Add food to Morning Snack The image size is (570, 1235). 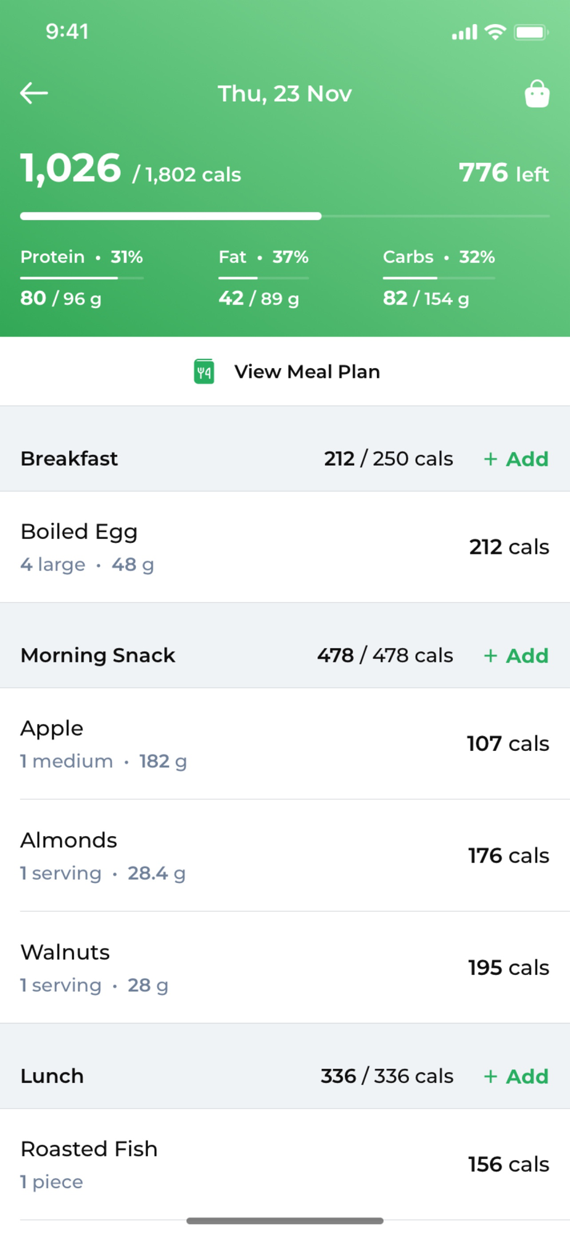click(x=516, y=655)
